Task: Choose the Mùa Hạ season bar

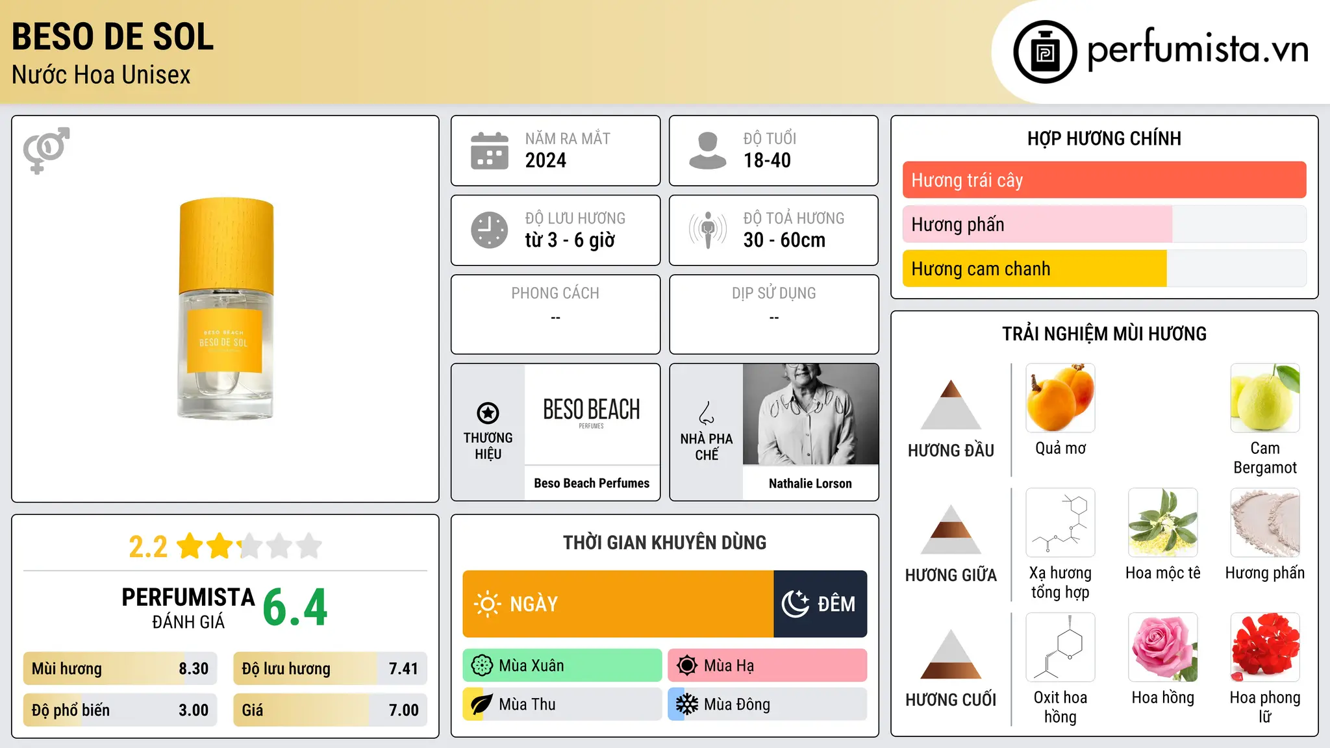Action: point(768,666)
